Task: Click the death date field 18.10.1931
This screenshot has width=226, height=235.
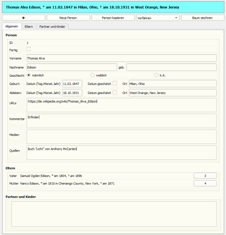Action: (72, 93)
